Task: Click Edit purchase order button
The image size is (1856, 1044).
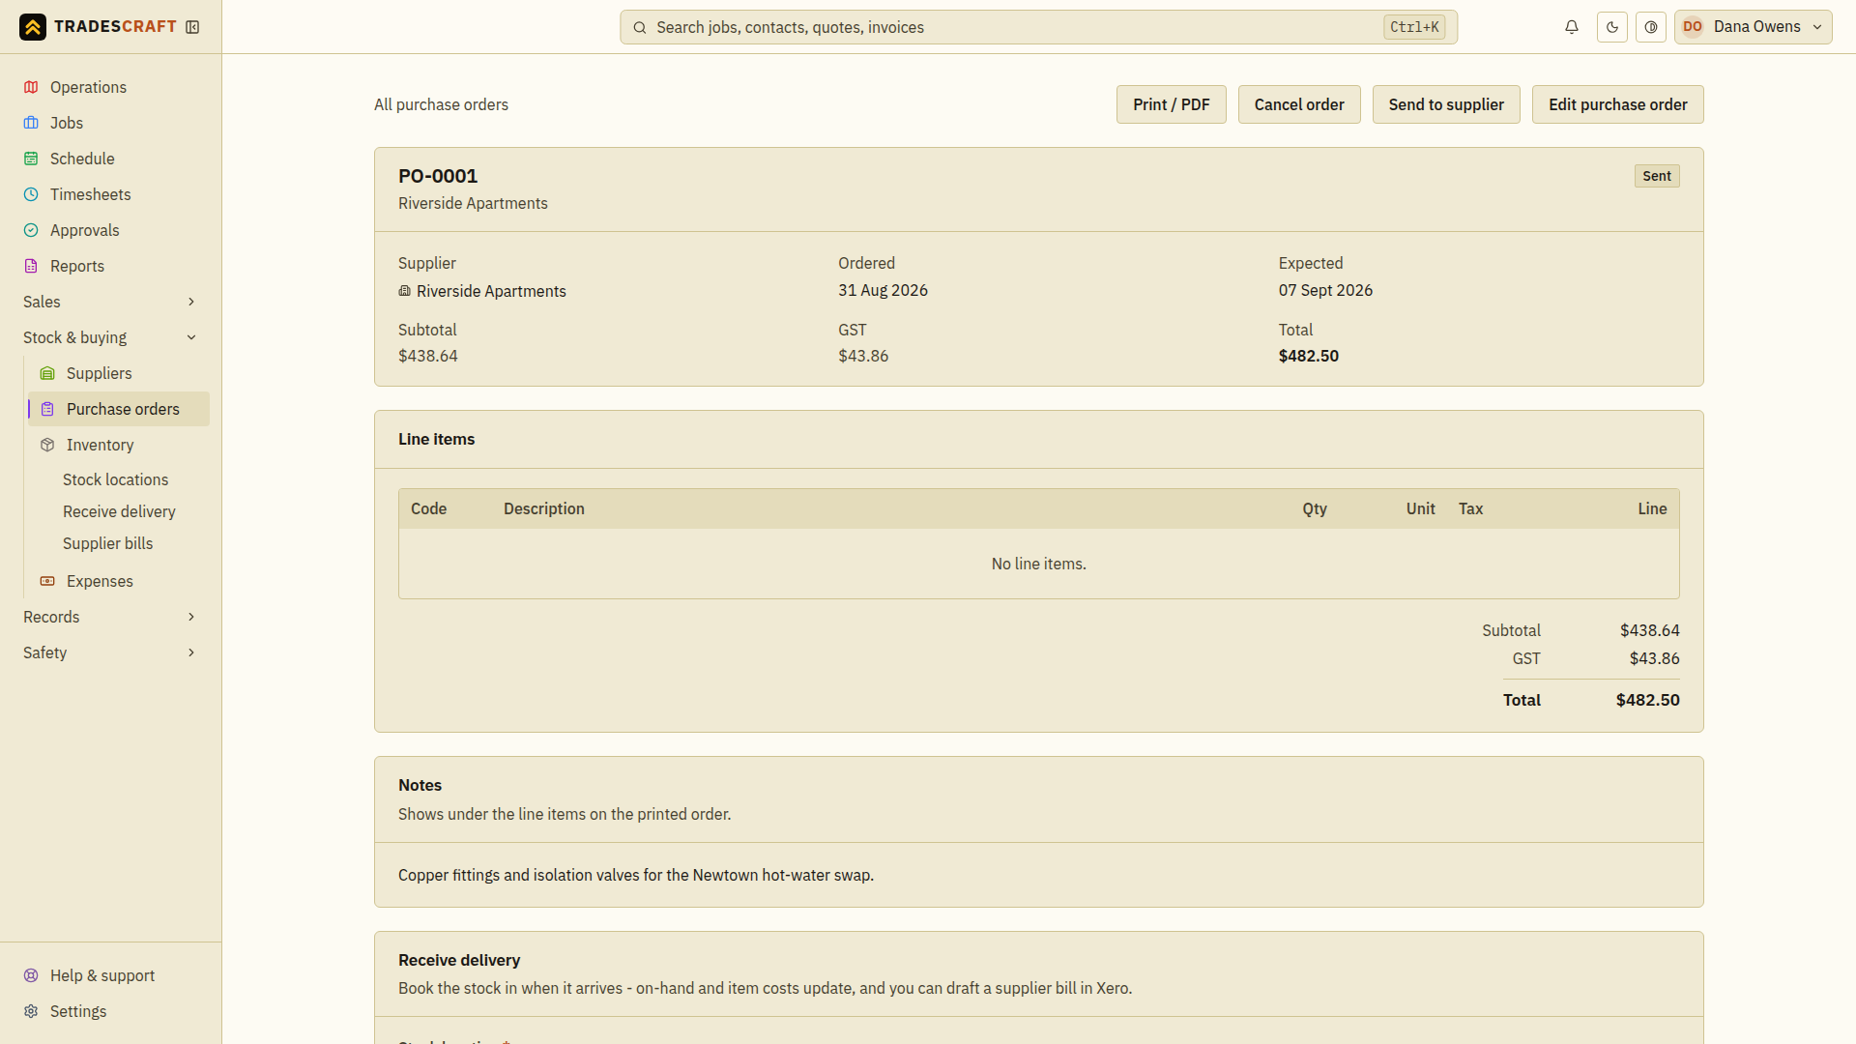Action: tap(1617, 104)
